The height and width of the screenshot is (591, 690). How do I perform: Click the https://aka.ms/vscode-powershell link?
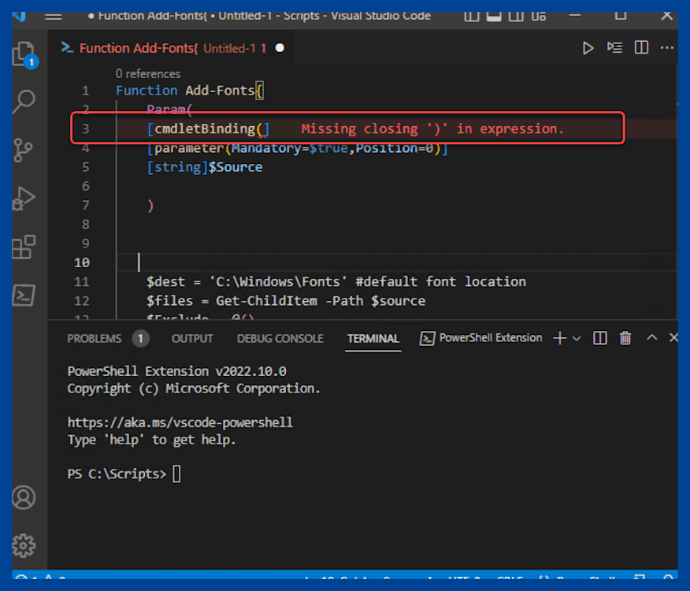tap(180, 422)
